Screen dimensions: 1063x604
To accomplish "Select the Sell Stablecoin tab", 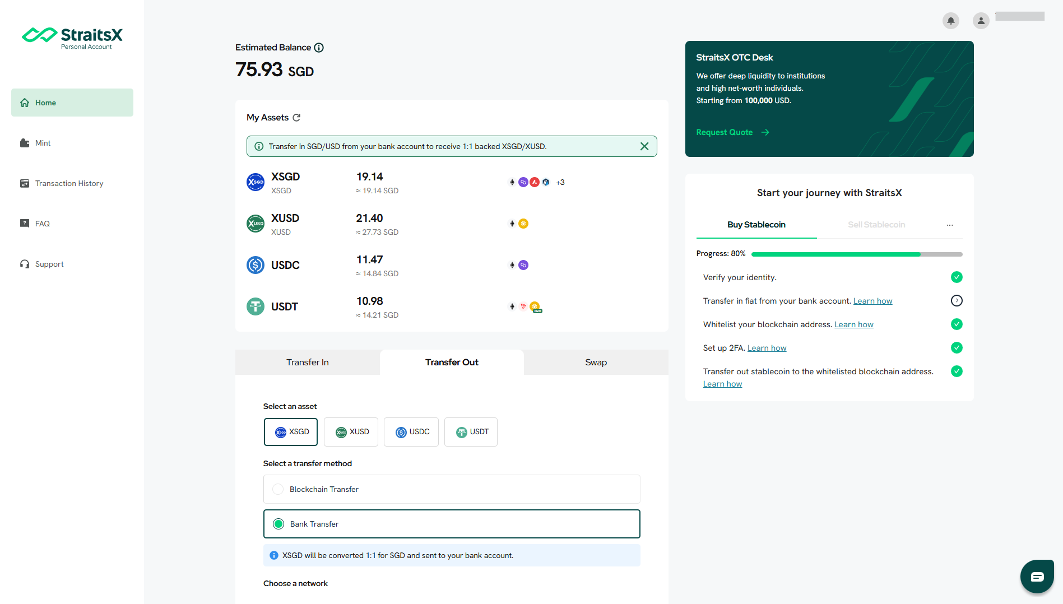I will point(876,225).
